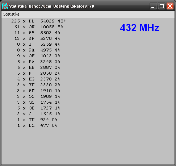Open the Statistika menu
Viewport: 176px width, 166px height.
pos(11,14)
